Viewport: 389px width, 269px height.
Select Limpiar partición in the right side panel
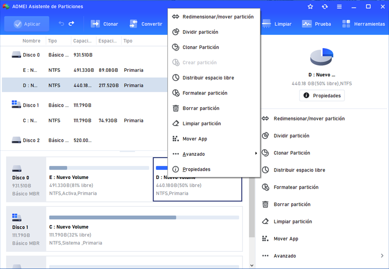pos(293,222)
